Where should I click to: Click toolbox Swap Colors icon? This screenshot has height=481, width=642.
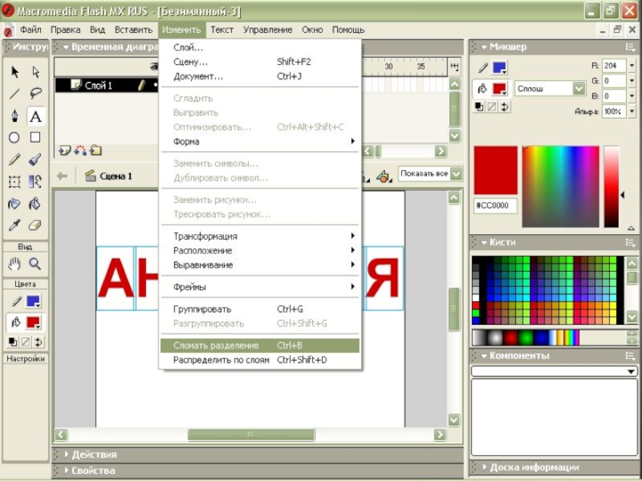pos(39,342)
